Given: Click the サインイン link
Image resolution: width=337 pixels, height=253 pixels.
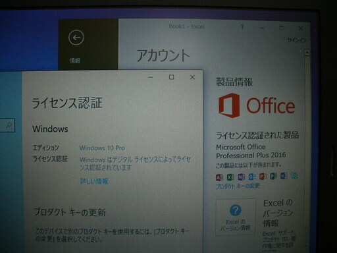Looking at the screenshot, I should coord(297,40).
